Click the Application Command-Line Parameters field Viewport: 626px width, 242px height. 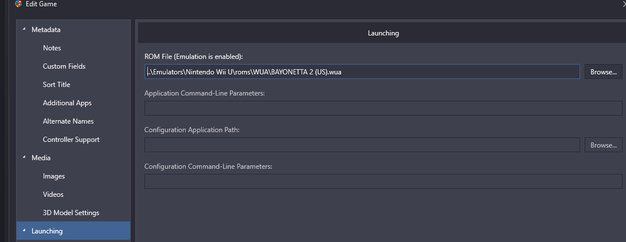coord(384,108)
